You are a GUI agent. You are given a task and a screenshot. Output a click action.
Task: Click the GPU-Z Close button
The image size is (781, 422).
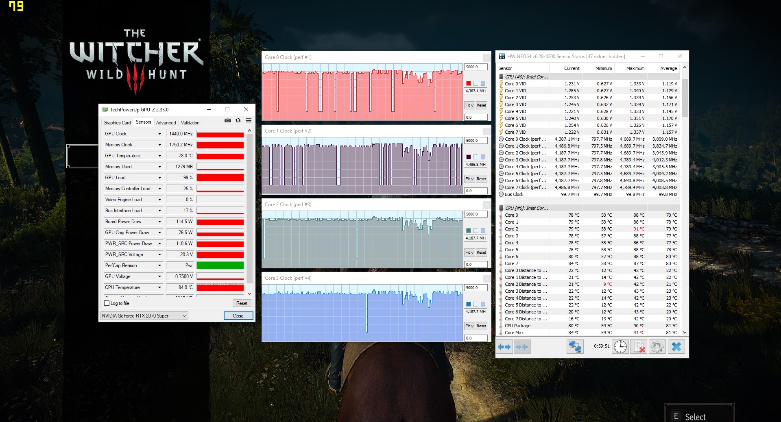coord(238,316)
